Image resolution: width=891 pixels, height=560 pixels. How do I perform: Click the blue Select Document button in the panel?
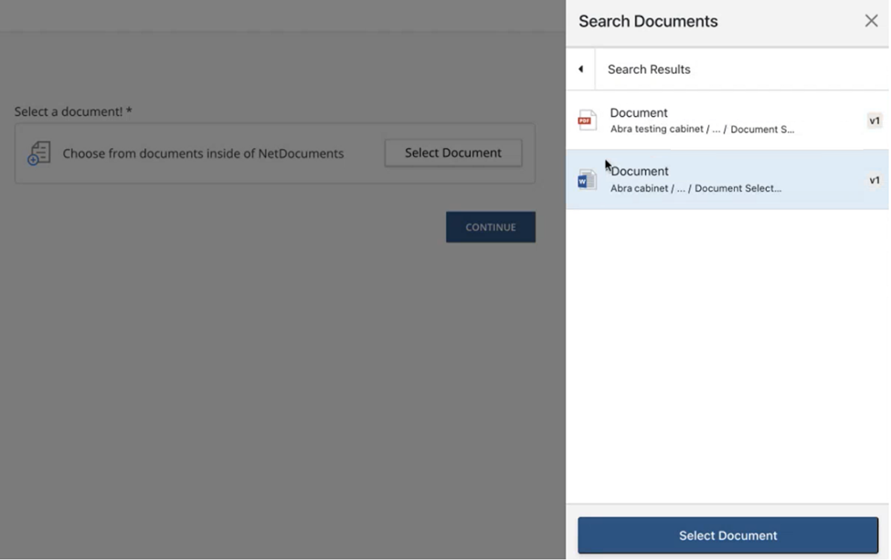coord(728,535)
